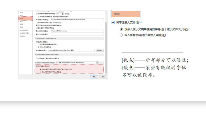The image size is (206, 116).
Task: Click 取消 cancel button
Action: tap(103, 77)
